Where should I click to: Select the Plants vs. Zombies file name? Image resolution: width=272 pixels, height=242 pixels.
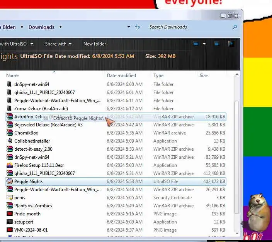click(33, 206)
